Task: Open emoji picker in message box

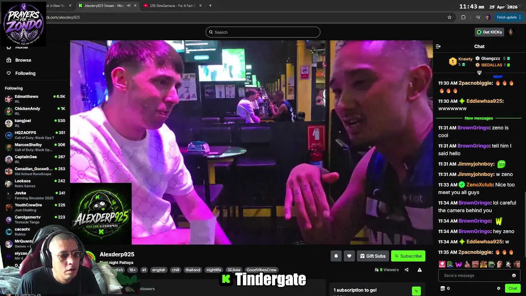Action: [x=514, y=275]
